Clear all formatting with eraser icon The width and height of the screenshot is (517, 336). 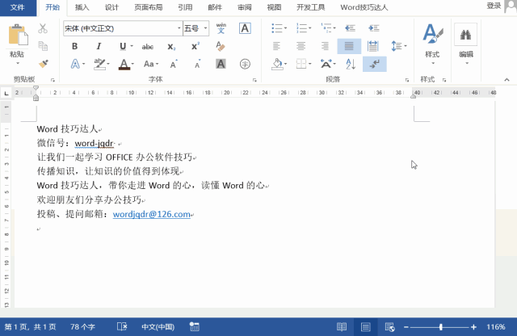pyautogui.click(x=221, y=46)
